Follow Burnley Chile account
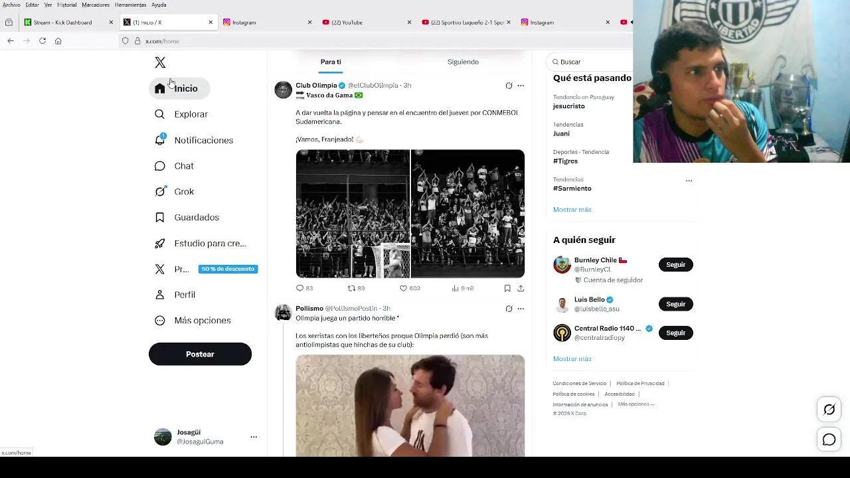The width and height of the screenshot is (850, 478). pyautogui.click(x=675, y=265)
